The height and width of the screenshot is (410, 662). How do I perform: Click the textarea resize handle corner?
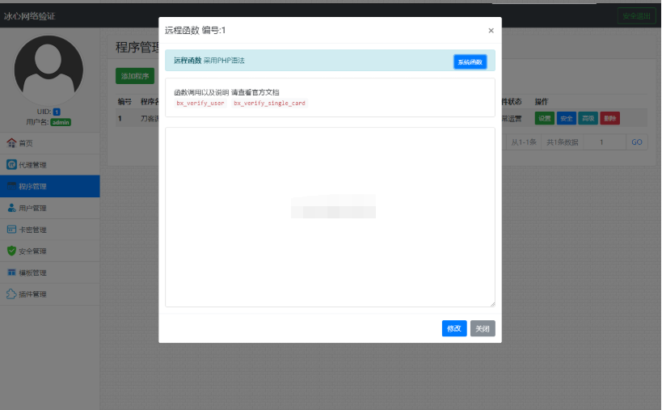[492, 304]
